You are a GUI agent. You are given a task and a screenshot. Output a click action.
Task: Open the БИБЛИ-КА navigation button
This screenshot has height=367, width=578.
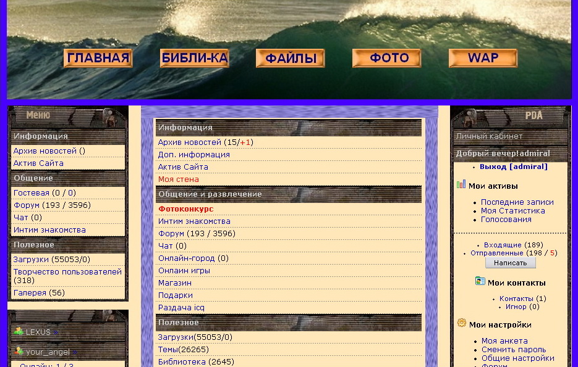195,58
